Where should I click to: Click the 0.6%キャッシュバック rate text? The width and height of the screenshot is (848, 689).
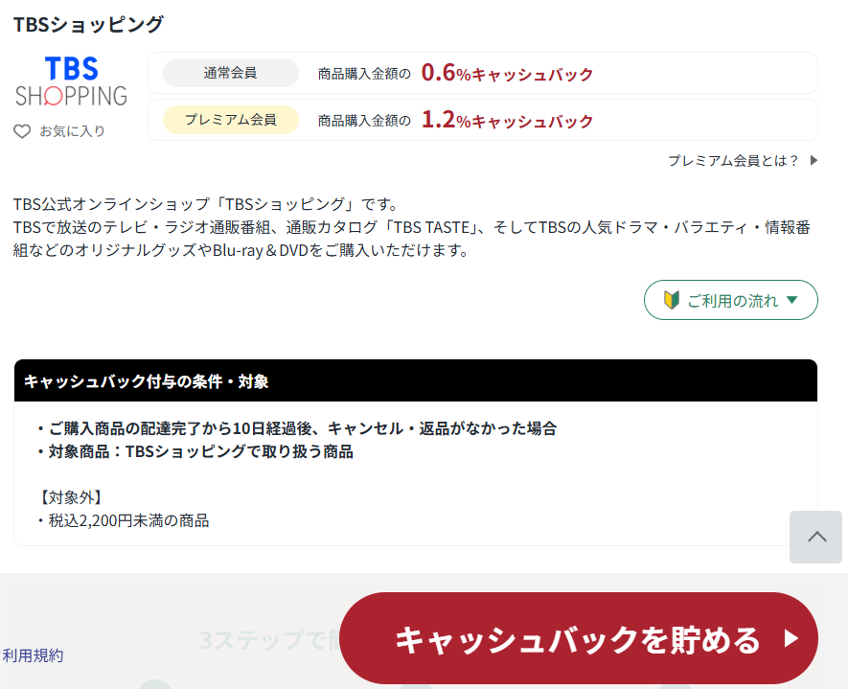point(507,73)
